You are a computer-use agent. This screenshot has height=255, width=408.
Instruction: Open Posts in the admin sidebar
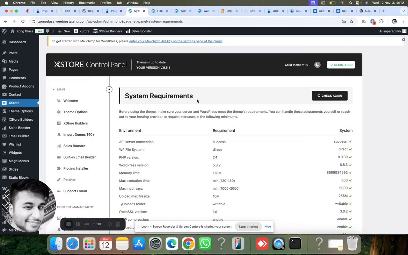coord(13,53)
